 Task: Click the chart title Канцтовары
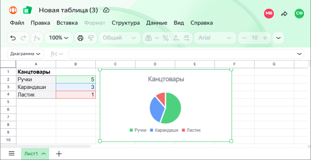pyautogui.click(x=166, y=79)
